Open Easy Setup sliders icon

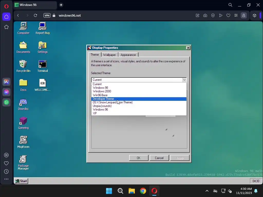pos(236,15)
